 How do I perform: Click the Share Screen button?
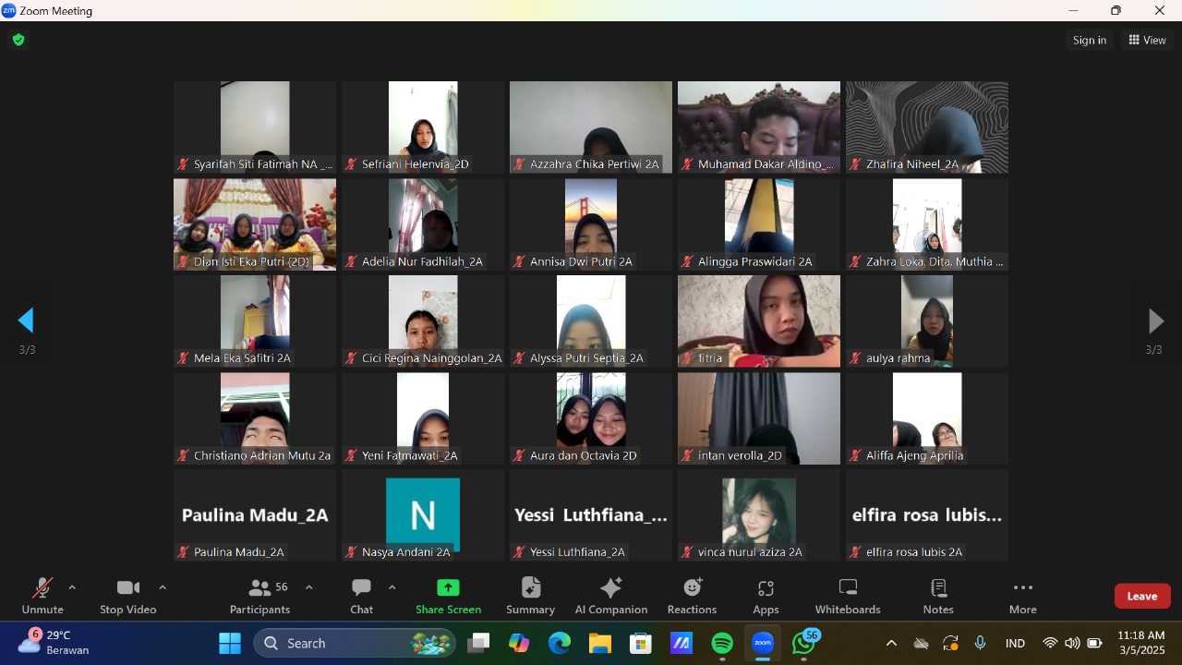[x=448, y=596]
